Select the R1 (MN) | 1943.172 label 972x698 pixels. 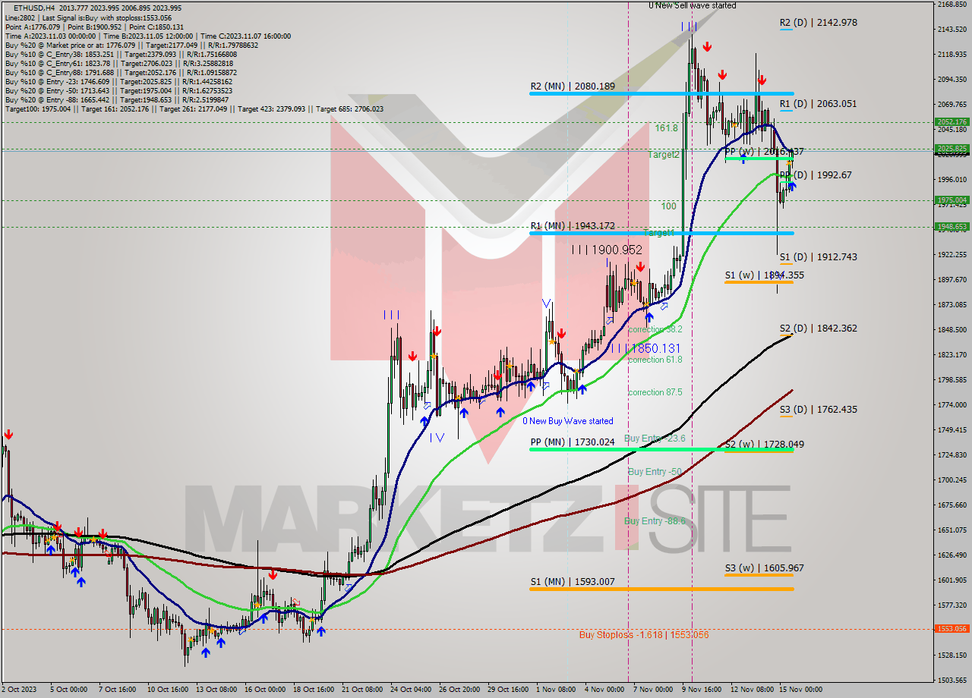coord(573,225)
